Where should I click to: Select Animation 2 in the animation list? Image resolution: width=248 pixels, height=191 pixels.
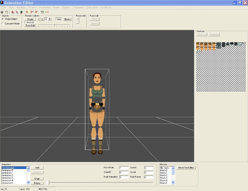(7, 175)
